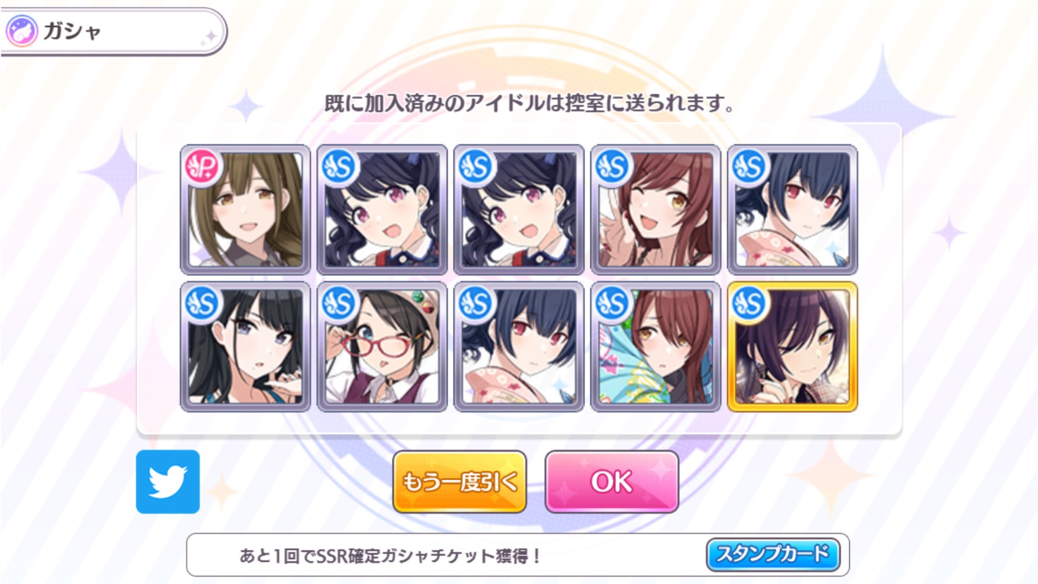Confirm results with the pink OK button

click(612, 481)
